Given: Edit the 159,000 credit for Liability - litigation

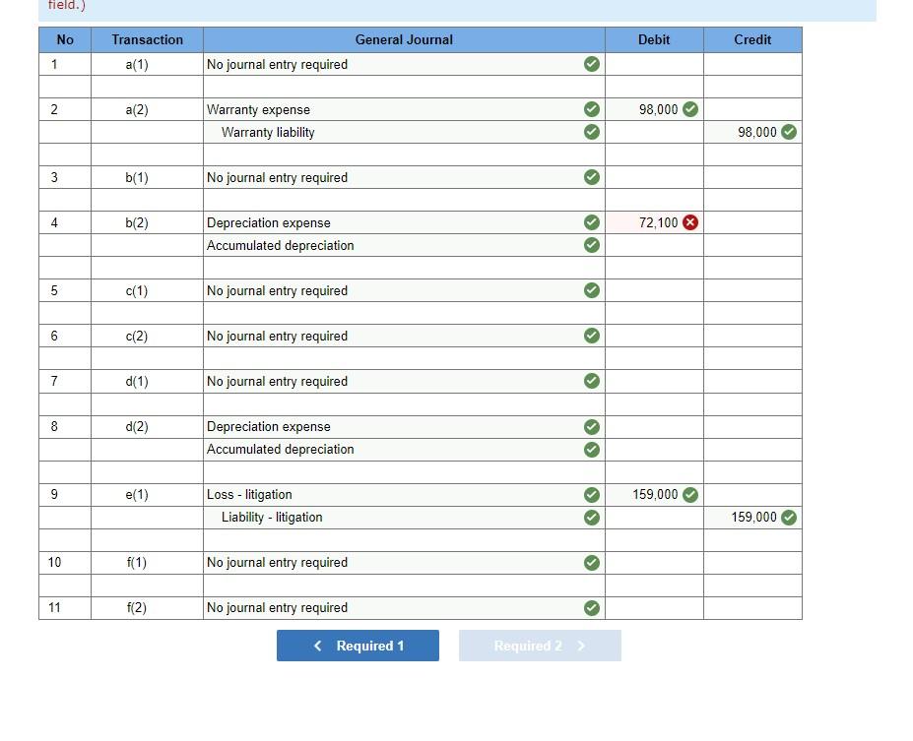Looking at the screenshot, I should [752, 517].
